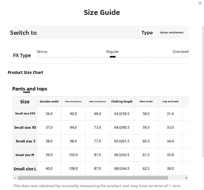This screenshot has width=204, height=190.
Task: Click the 87.0 waist circumference cell
Action: (98, 169)
